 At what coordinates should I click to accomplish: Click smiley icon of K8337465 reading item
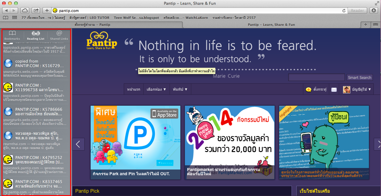8,184
